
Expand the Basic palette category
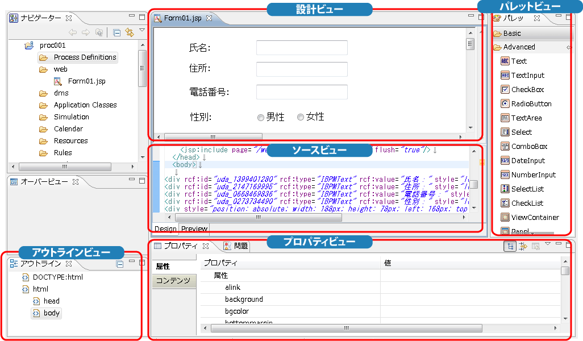(532, 34)
